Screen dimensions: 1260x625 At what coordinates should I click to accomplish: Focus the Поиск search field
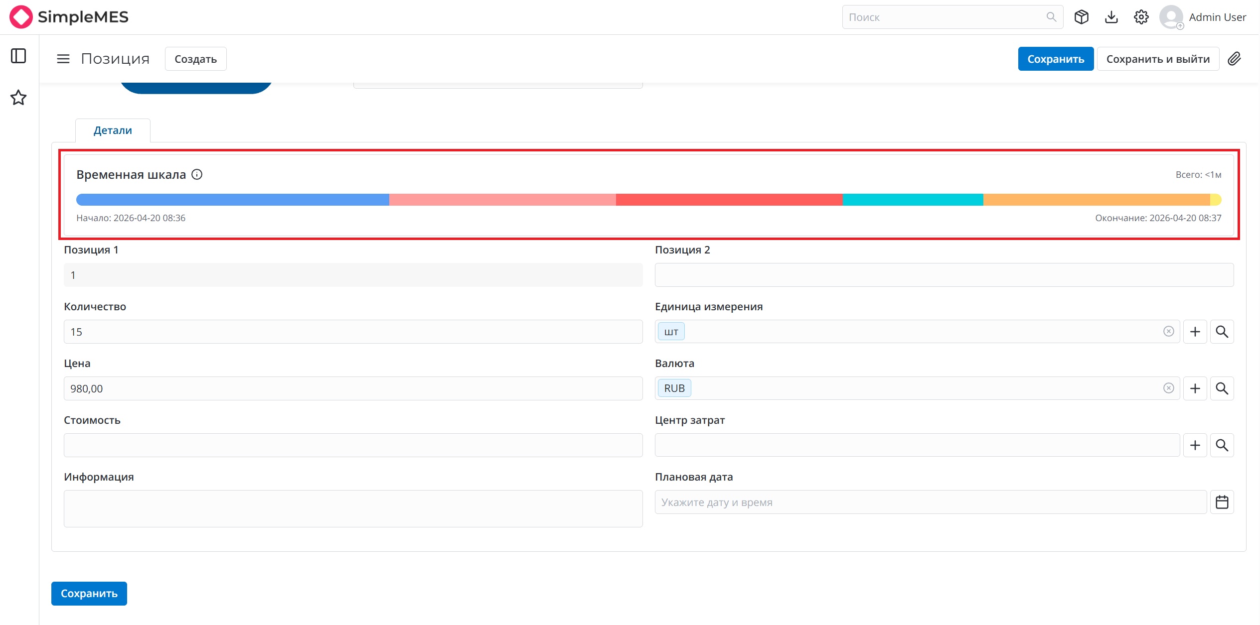(x=952, y=17)
